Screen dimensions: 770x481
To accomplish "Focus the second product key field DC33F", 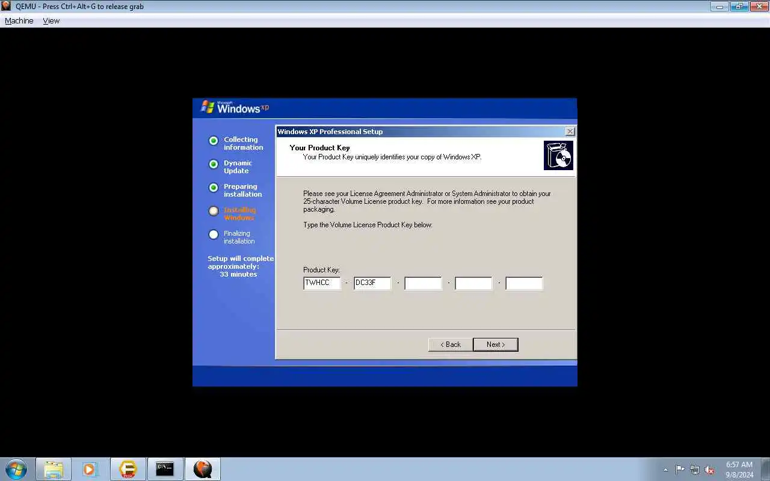I will (x=373, y=283).
